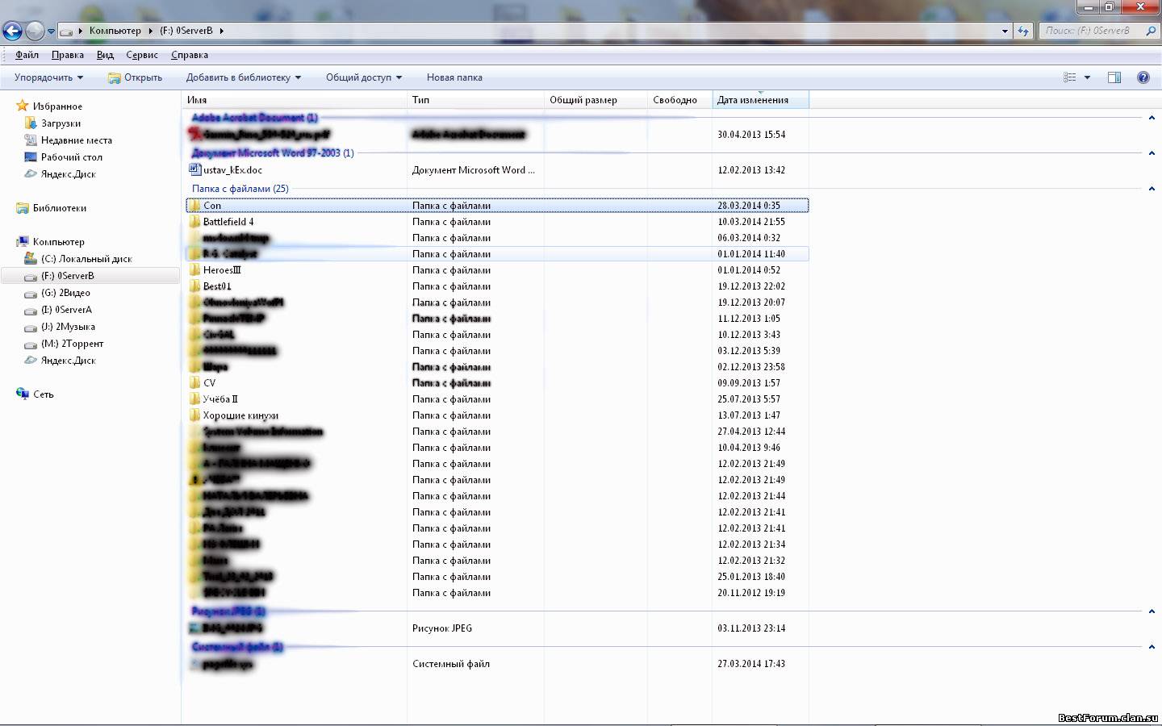The height and width of the screenshot is (726, 1162).
Task: Toggle the preview pane icon
Action: pyautogui.click(x=1114, y=77)
